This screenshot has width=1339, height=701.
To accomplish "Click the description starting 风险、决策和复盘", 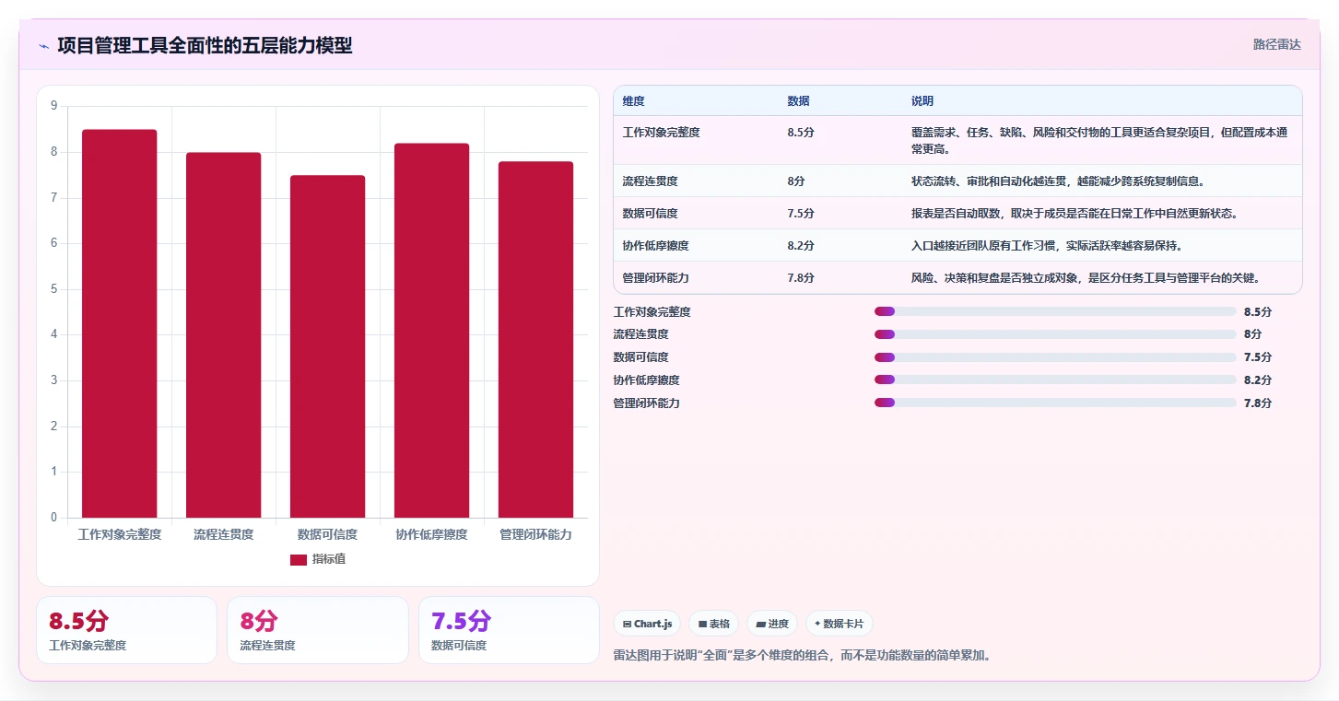I will pyautogui.click(x=1086, y=277).
